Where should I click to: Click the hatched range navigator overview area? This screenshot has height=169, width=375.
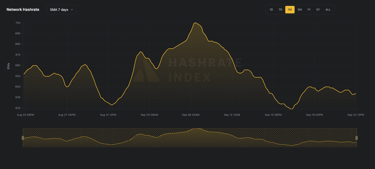[x=190, y=138]
